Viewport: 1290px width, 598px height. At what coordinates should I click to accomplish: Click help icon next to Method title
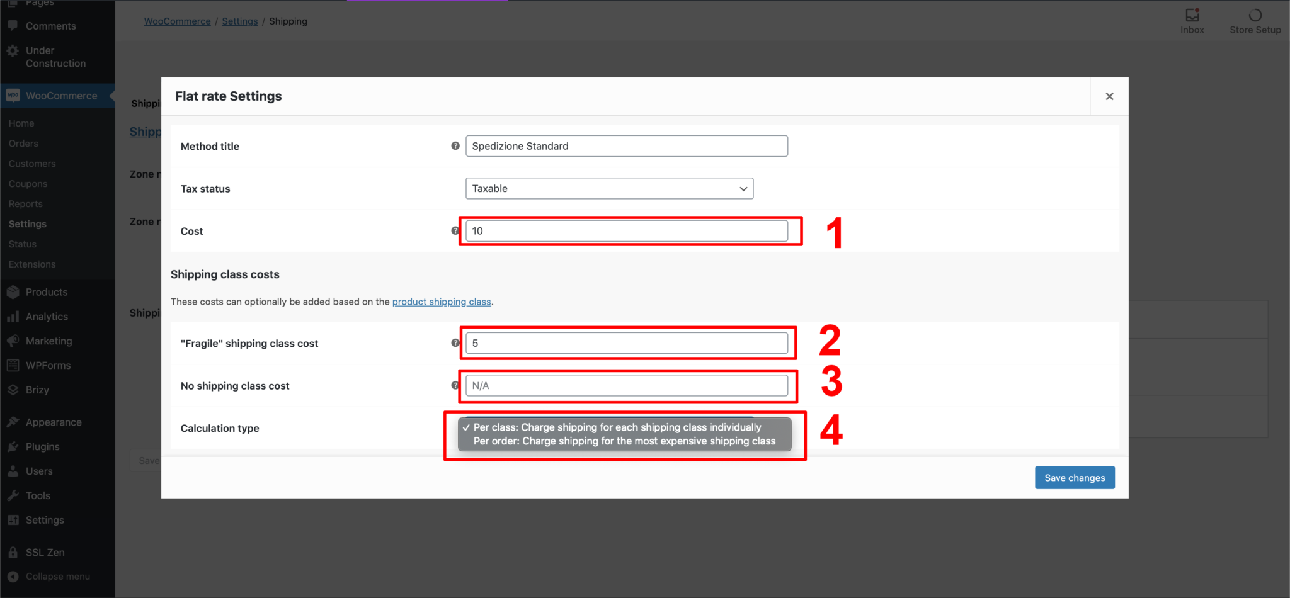(x=455, y=146)
